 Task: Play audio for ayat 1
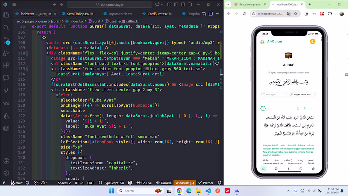(x=305, y=108)
